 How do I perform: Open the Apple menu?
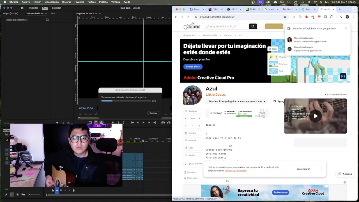click(4, 2)
